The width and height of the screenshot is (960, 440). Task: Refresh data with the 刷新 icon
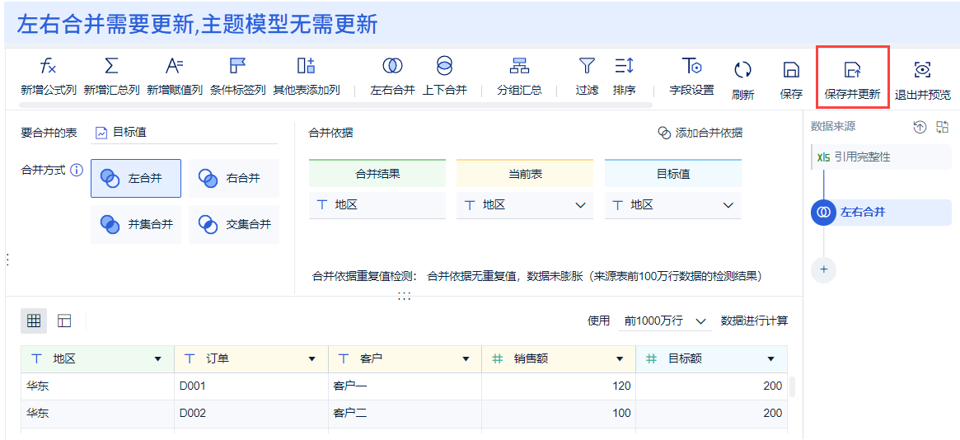[x=742, y=71]
